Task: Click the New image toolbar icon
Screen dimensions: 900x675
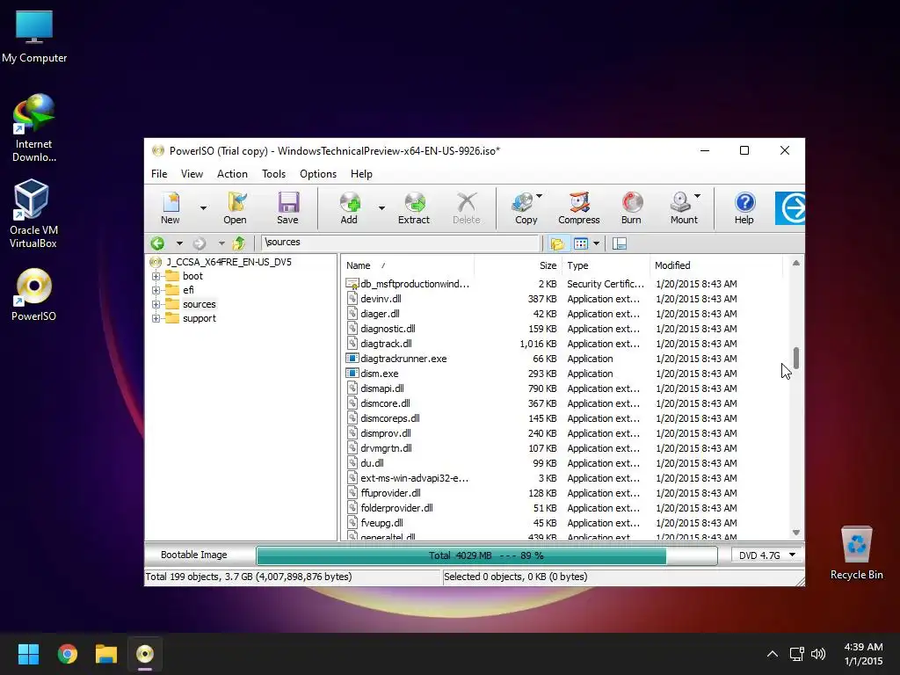Action: coord(171,207)
